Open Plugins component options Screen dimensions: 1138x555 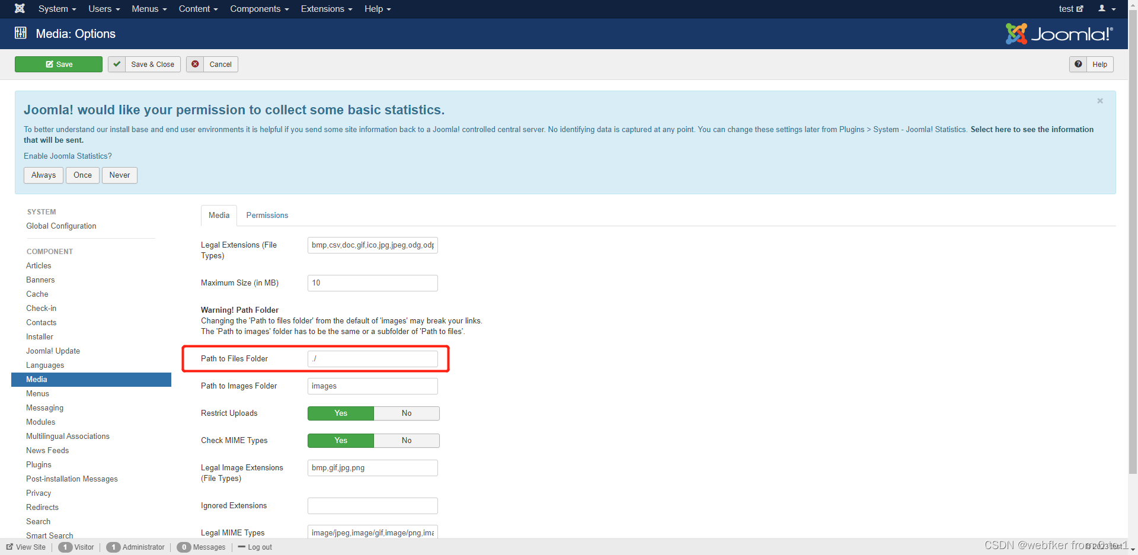point(39,465)
